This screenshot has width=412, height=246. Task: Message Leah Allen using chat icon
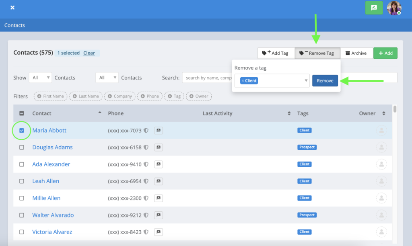coord(159,181)
